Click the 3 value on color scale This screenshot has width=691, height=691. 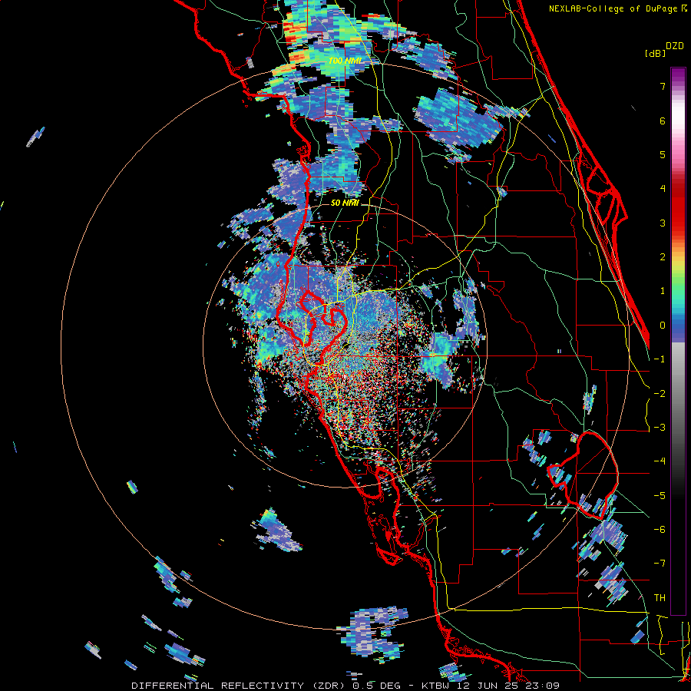click(x=663, y=223)
